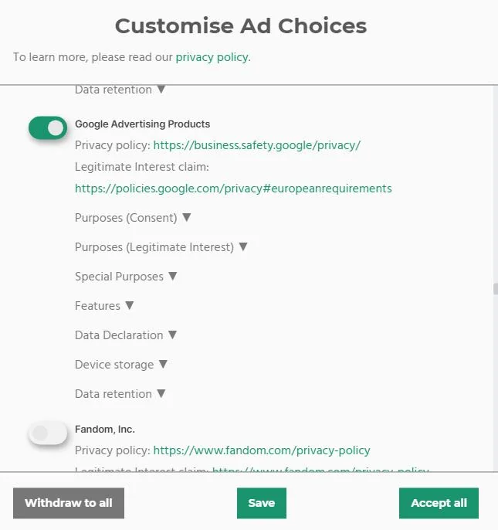Viewport: 498px width, 530px height.
Task: Open the privacy policy link in header
Action: click(212, 57)
